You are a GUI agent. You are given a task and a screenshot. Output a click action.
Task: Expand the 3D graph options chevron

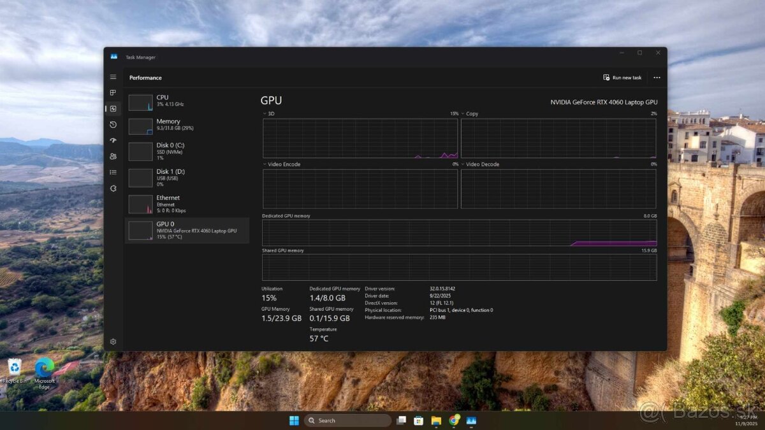point(264,113)
